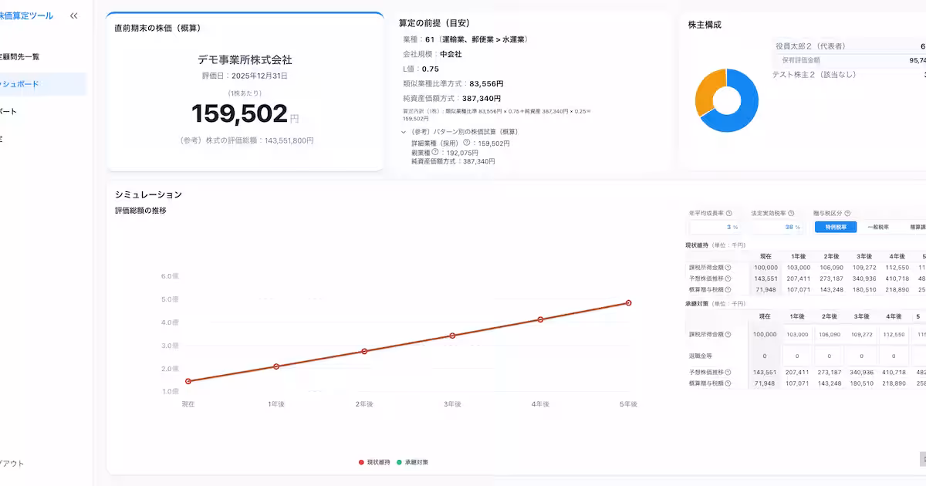Open 予想株価推移 help icon in 現状維持 table

(x=728, y=278)
